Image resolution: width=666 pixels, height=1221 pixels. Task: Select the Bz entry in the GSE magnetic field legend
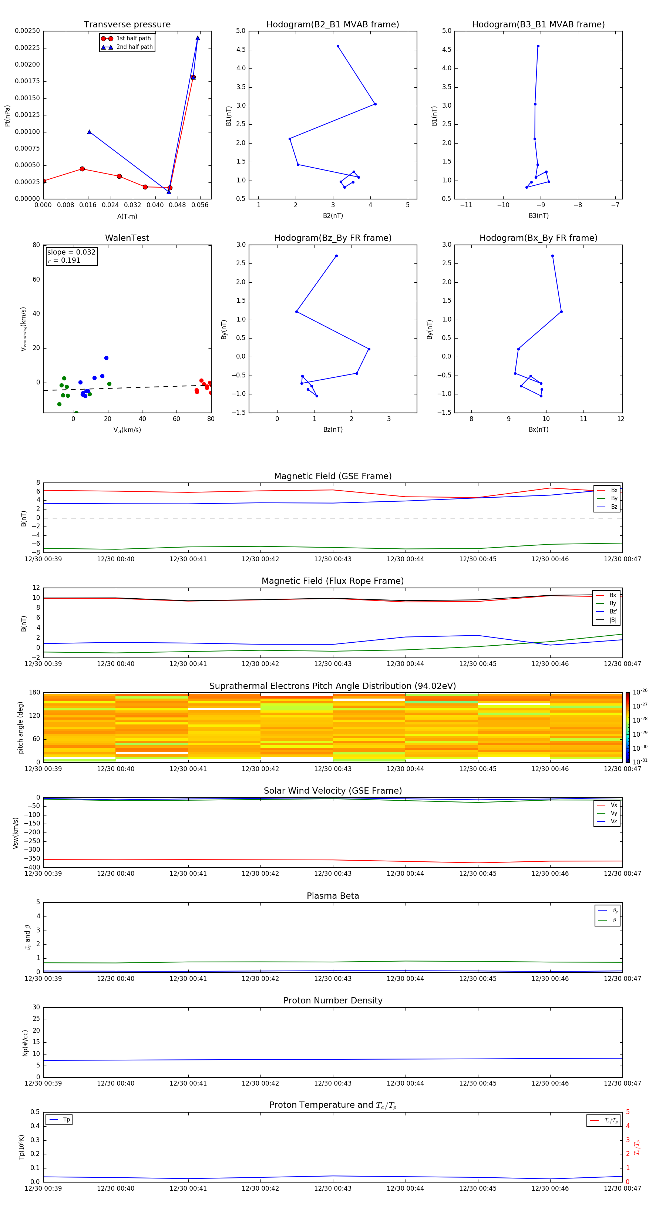click(x=607, y=507)
